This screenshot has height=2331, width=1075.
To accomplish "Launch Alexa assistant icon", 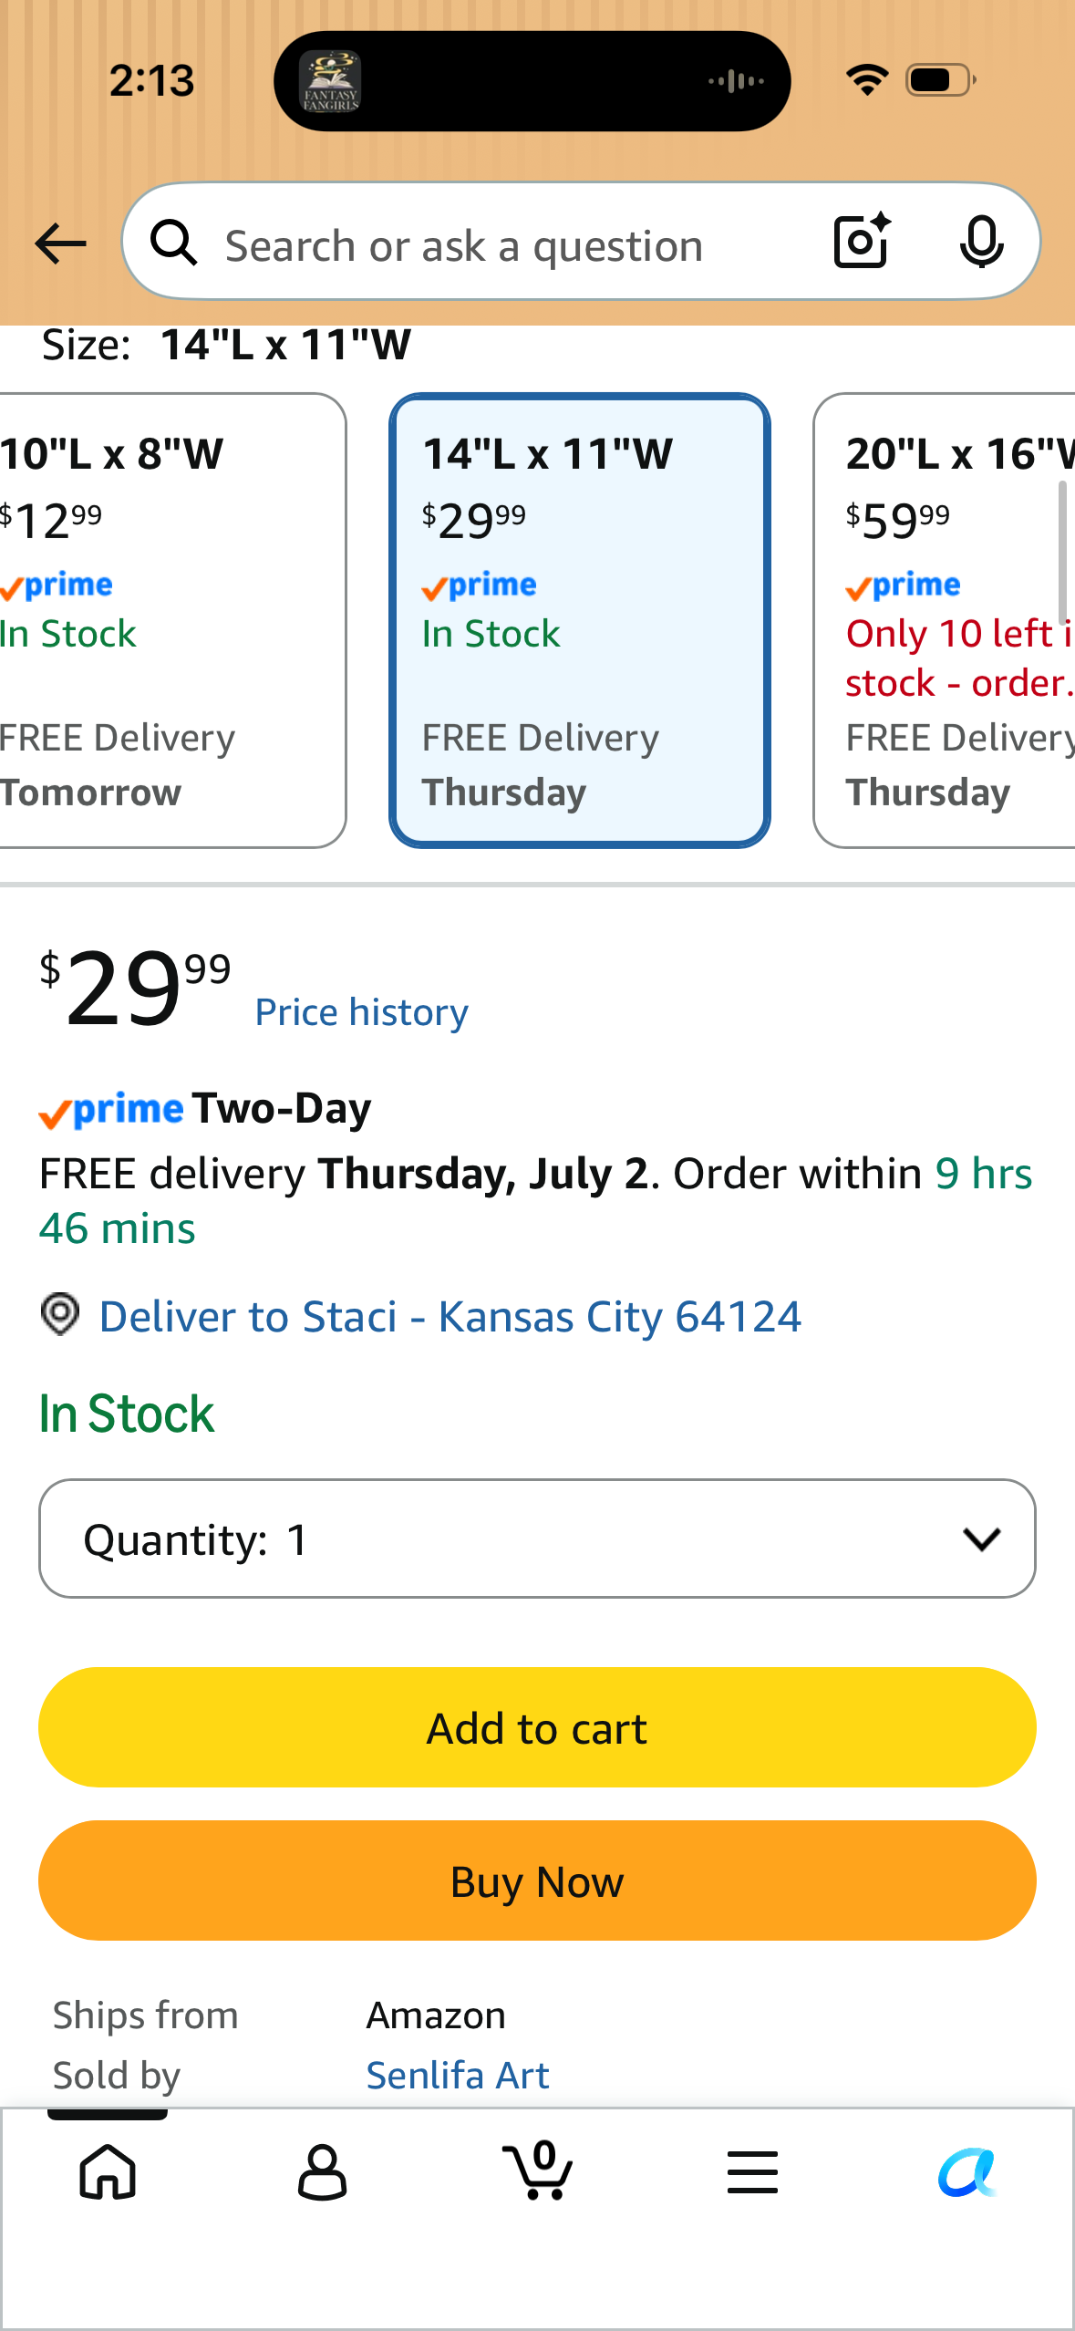I will coord(967,2171).
